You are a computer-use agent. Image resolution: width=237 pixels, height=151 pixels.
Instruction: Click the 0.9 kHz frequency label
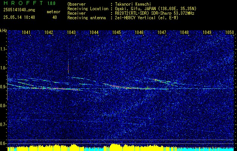[3, 87]
